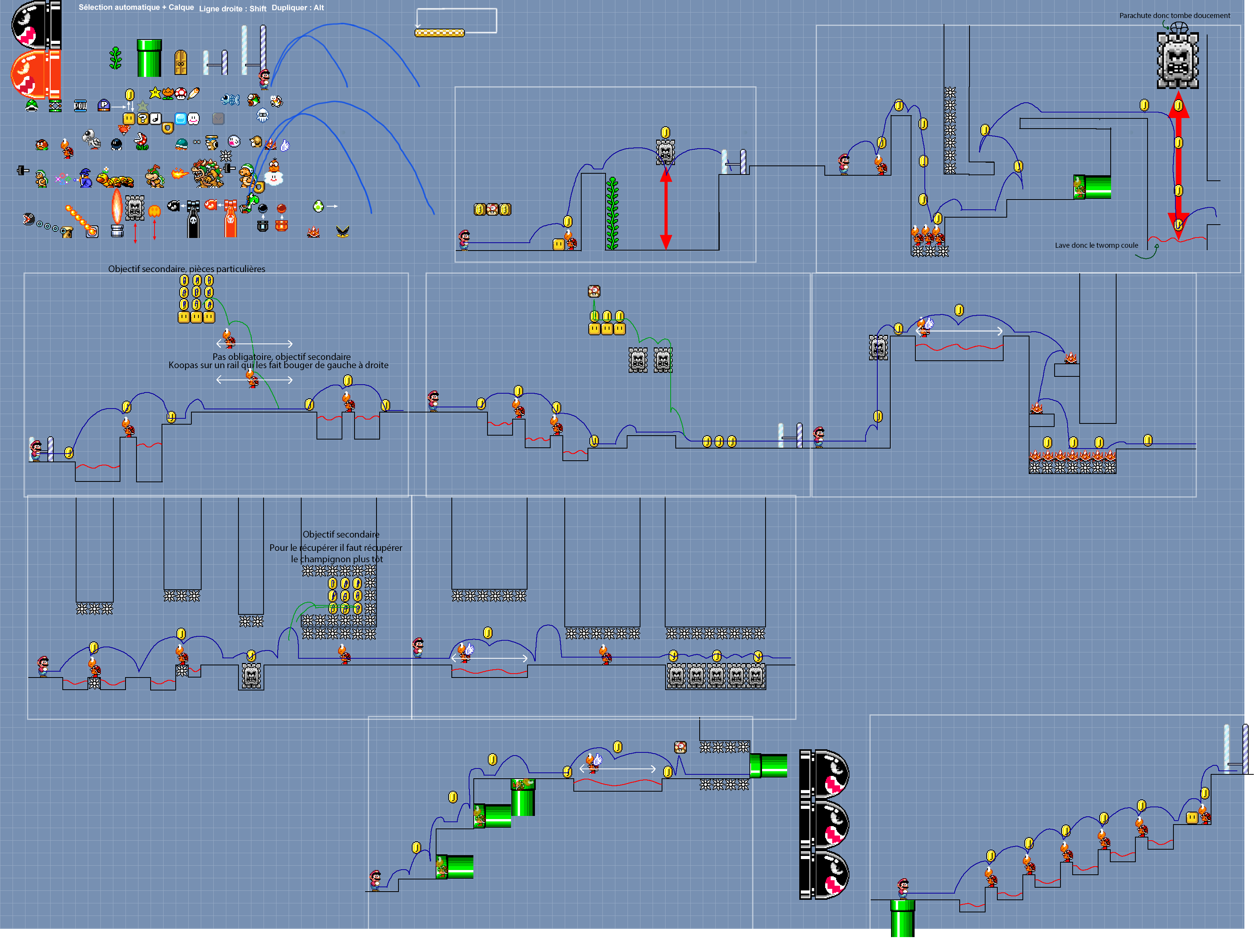Screen dimensions: 1255x941
Task: Click "Objectif secondaire, pièces particulières" annotation
Action: click(x=187, y=269)
